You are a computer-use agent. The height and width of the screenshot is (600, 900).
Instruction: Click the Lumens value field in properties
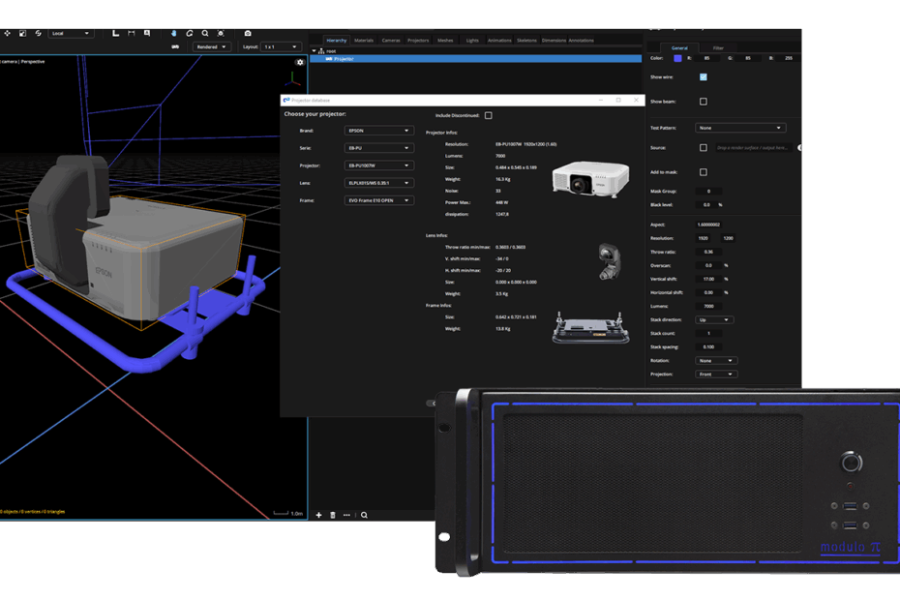[708, 306]
